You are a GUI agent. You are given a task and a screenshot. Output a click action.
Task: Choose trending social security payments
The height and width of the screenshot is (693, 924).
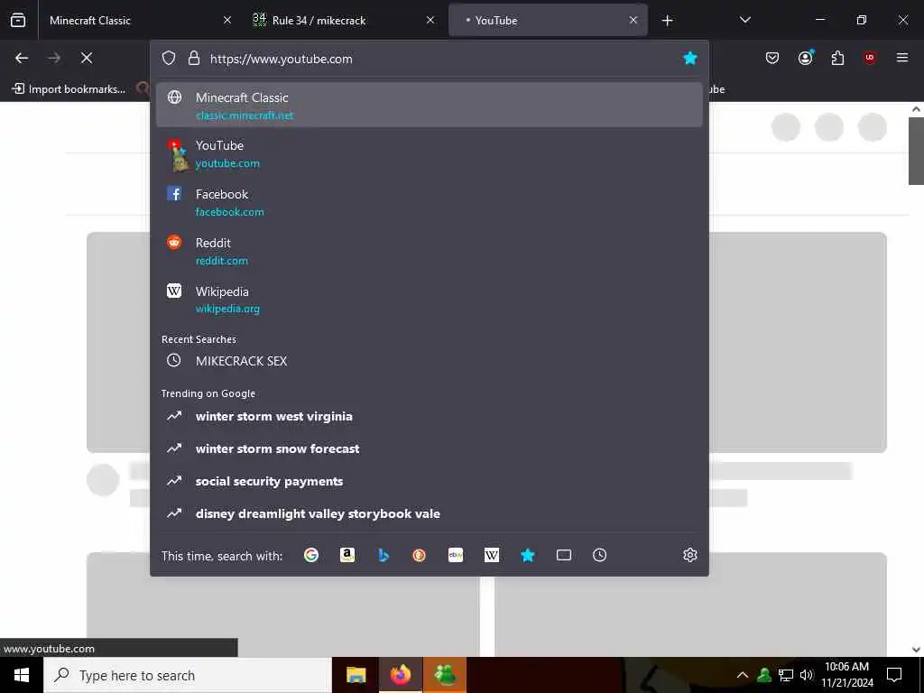429,481
